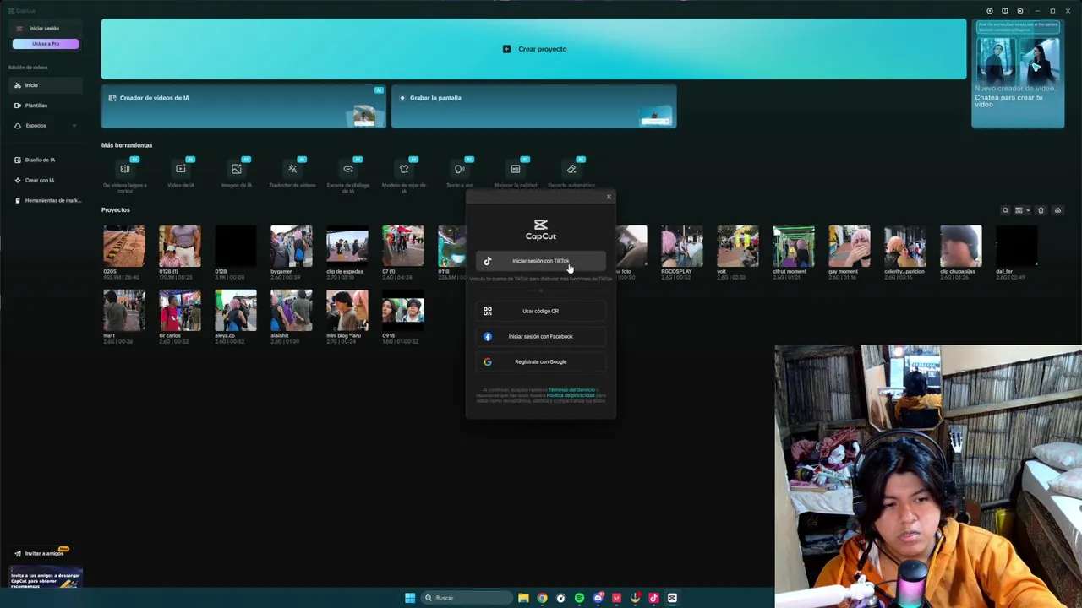Open project thumbnail cifrut moment
This screenshot has width=1082, height=608.
coord(794,246)
